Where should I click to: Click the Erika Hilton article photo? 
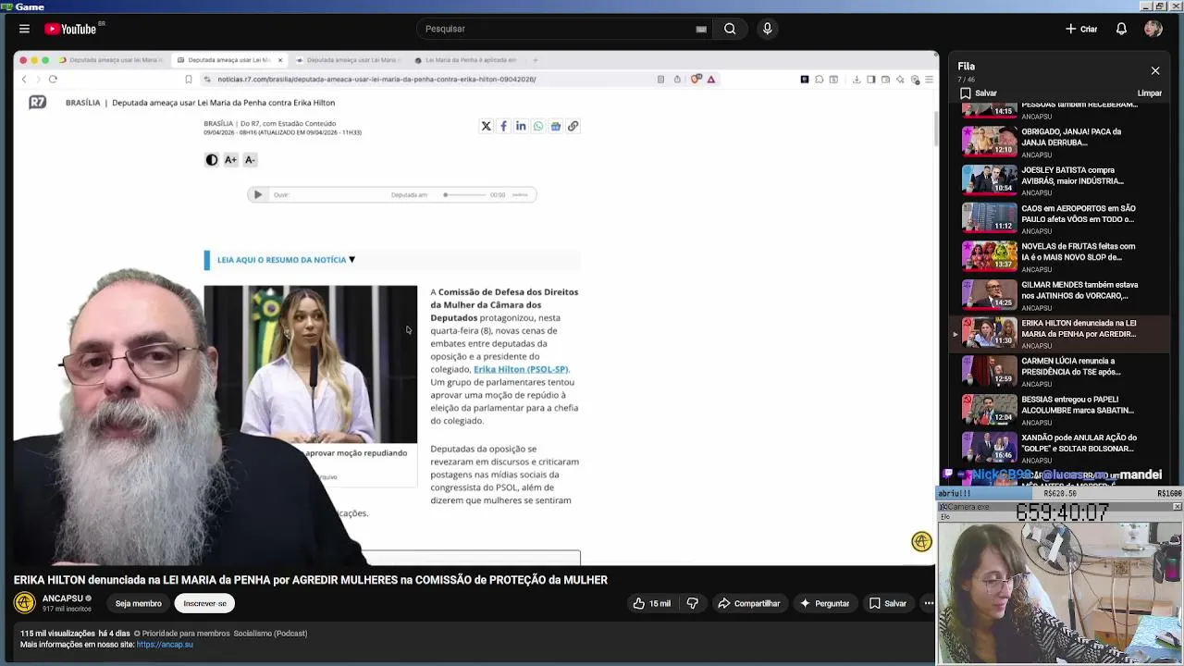coord(310,364)
